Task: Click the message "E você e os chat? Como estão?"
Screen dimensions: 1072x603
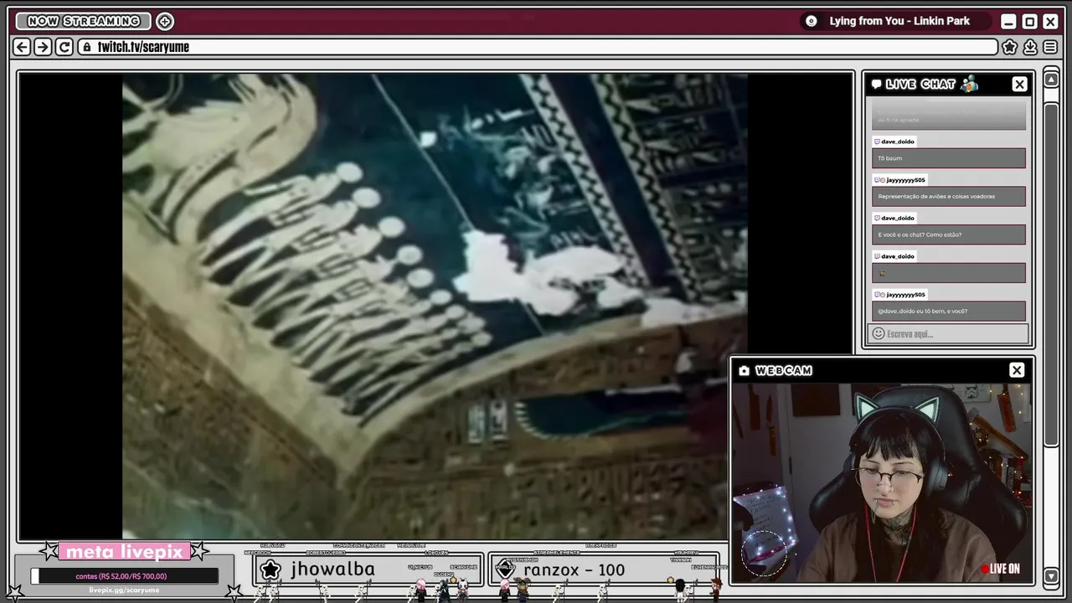Action: coord(949,234)
